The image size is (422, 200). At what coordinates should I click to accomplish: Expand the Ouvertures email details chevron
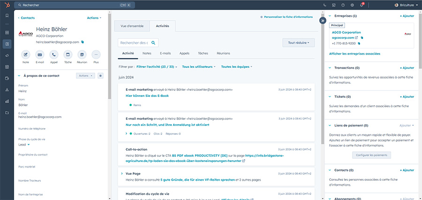[126, 133]
